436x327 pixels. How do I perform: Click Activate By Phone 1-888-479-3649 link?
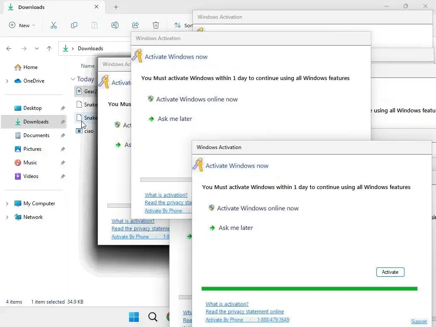247,320
